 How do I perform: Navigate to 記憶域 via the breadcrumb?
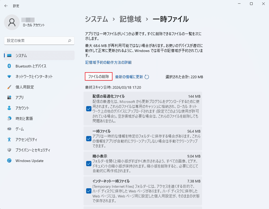click(x=130, y=19)
